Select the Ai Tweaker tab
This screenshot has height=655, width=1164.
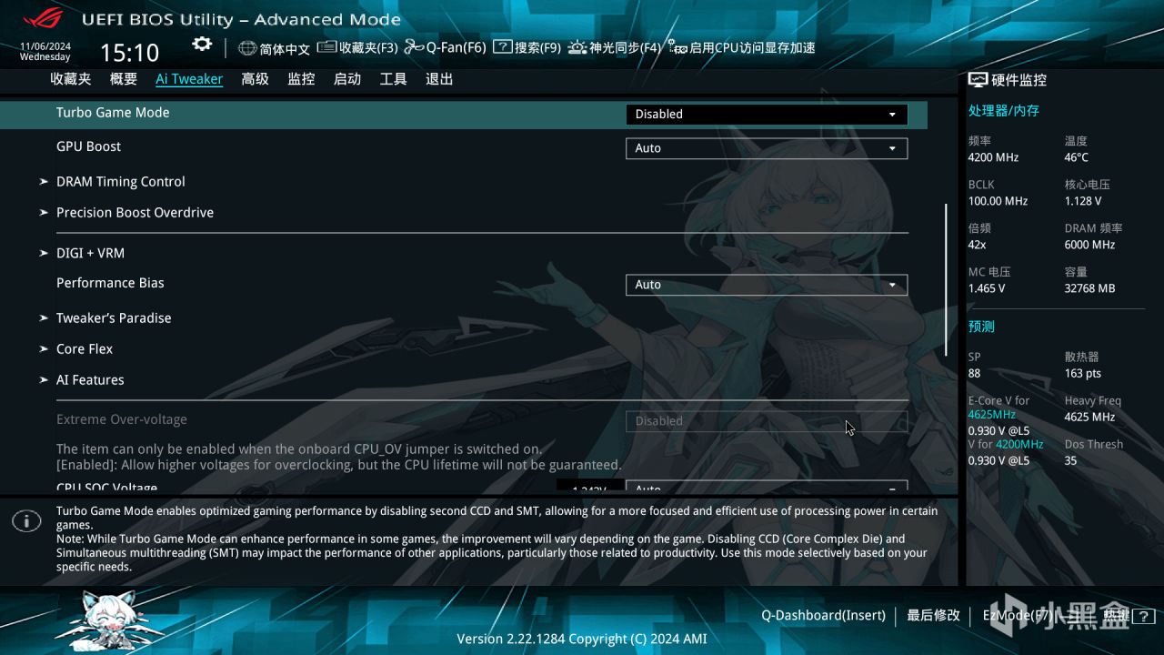189,79
